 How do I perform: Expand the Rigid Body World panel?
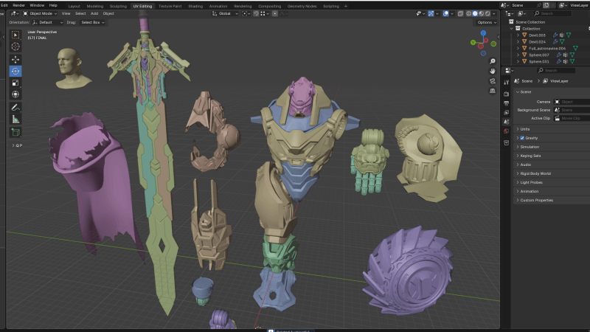(x=537, y=173)
